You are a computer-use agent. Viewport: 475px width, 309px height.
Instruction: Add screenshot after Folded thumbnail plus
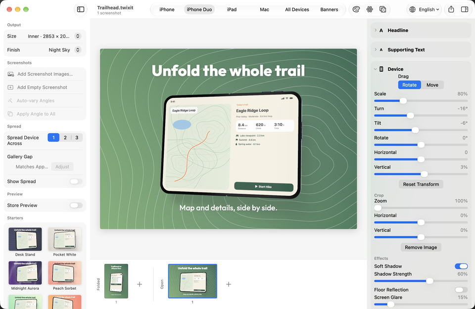(x=140, y=284)
